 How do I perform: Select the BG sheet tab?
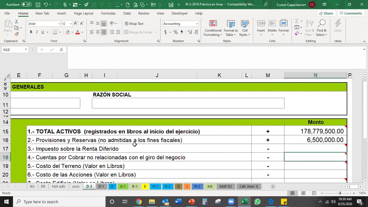(32, 186)
